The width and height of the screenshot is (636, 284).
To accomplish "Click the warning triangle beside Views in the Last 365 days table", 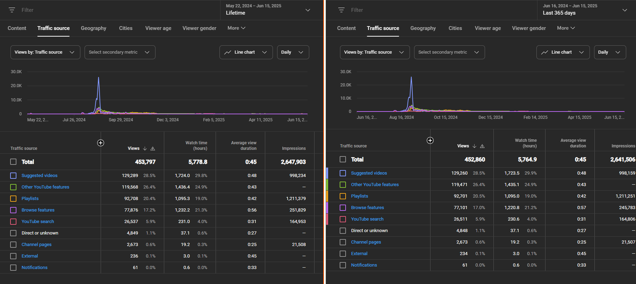I will 482,146.
